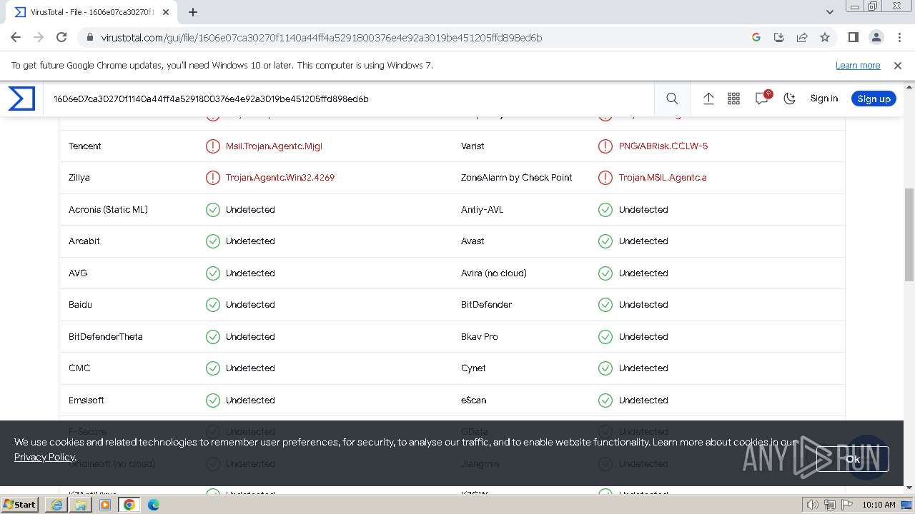Click the browser forward arrow
Screen dimensions: 915x514
tap(39, 37)
